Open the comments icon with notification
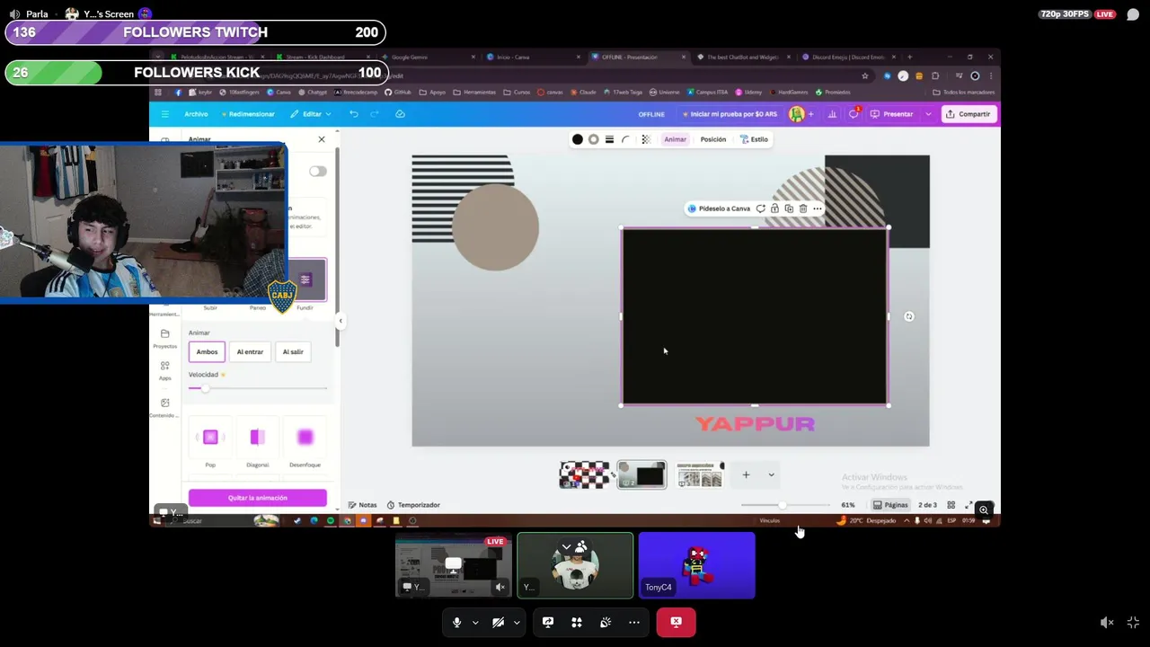This screenshot has height=647, width=1150. (x=854, y=114)
